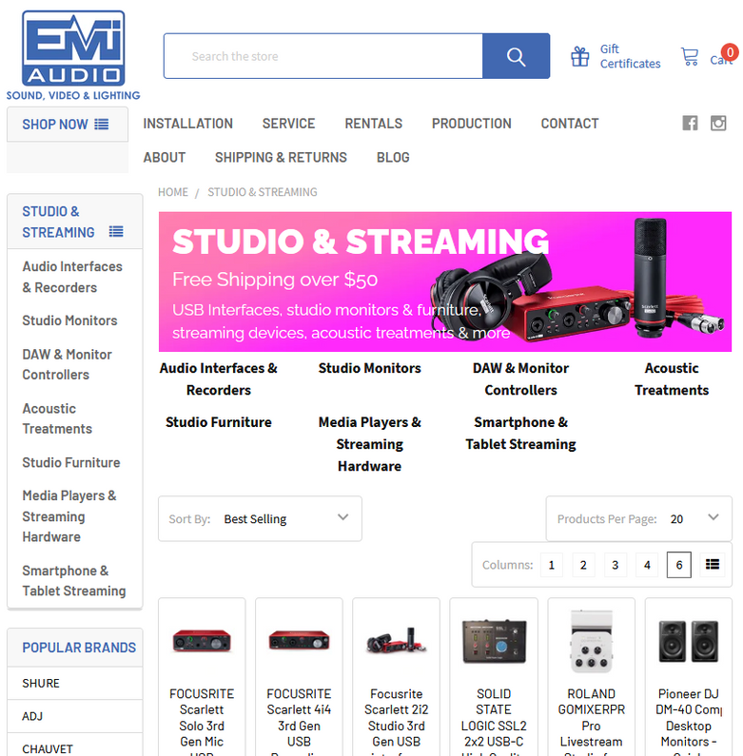Open sidebar Studio Furniture link
743x756 pixels.
[x=71, y=462]
